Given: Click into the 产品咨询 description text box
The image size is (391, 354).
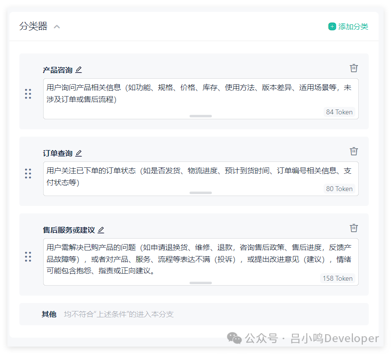Looking at the screenshot, I should 201,99.
